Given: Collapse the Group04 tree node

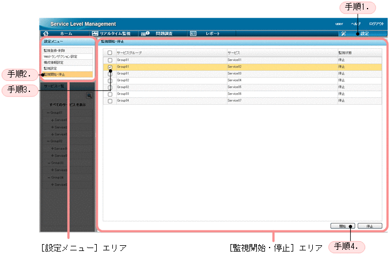Looking at the screenshot, I should pos(49,177).
